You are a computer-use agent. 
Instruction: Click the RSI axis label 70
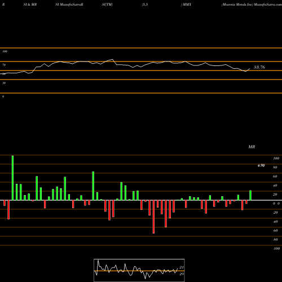click(4, 65)
